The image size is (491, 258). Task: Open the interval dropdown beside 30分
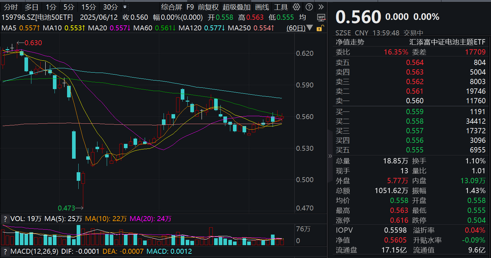[x=125, y=7]
